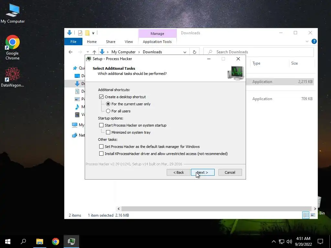Open the notifications action center icon
The image size is (331, 248).
pos(320,242)
